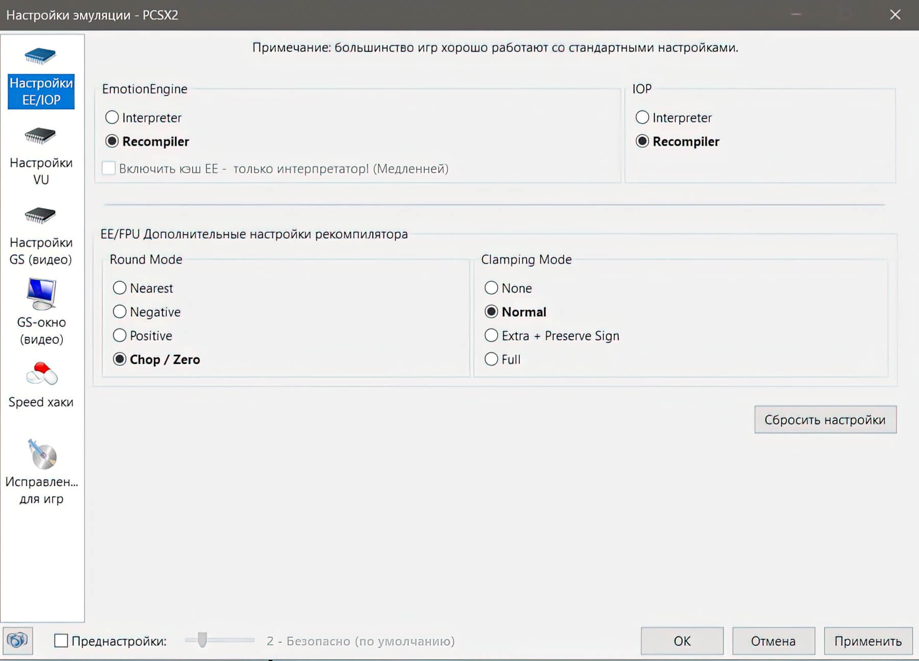Close the emulation settings window
Screen dimensions: 919x661
895,15
